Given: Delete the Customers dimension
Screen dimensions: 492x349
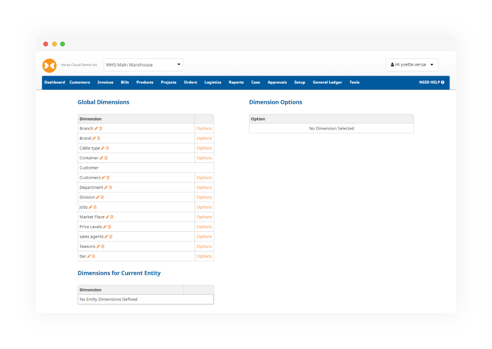Looking at the screenshot, I should tap(108, 178).
